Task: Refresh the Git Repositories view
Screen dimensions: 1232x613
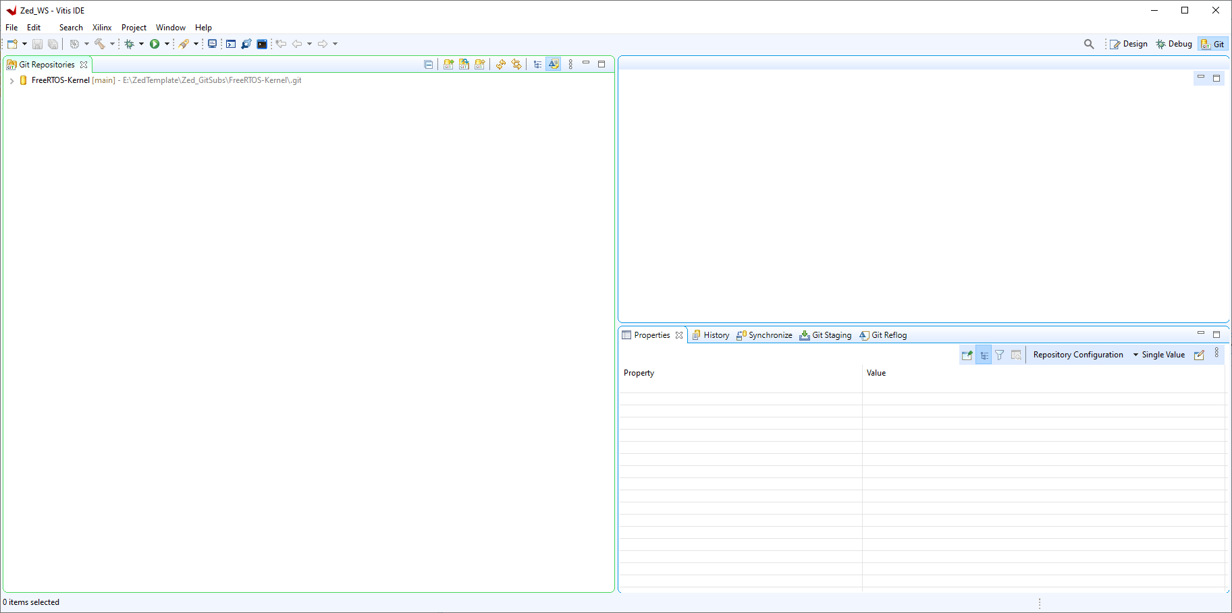Action: pos(500,65)
